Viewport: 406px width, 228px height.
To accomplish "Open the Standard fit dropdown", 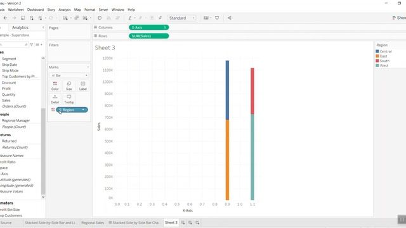I will tap(182, 18).
